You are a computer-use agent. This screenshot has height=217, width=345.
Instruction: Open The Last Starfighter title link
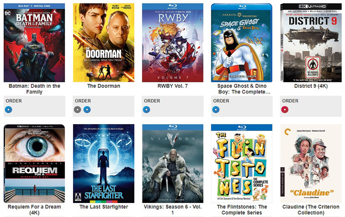[x=104, y=207]
